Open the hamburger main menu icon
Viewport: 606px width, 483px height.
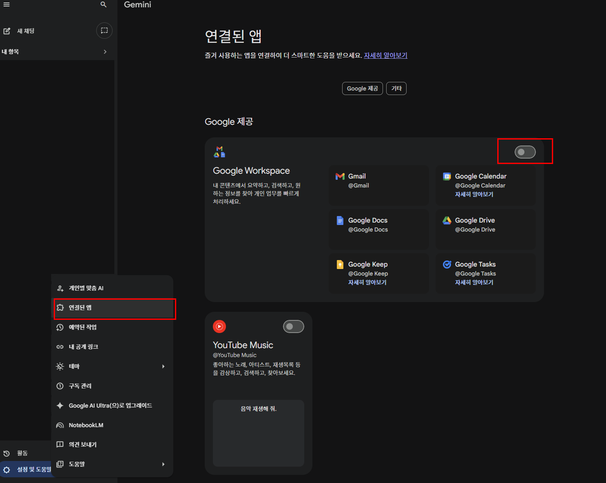[x=6, y=4]
